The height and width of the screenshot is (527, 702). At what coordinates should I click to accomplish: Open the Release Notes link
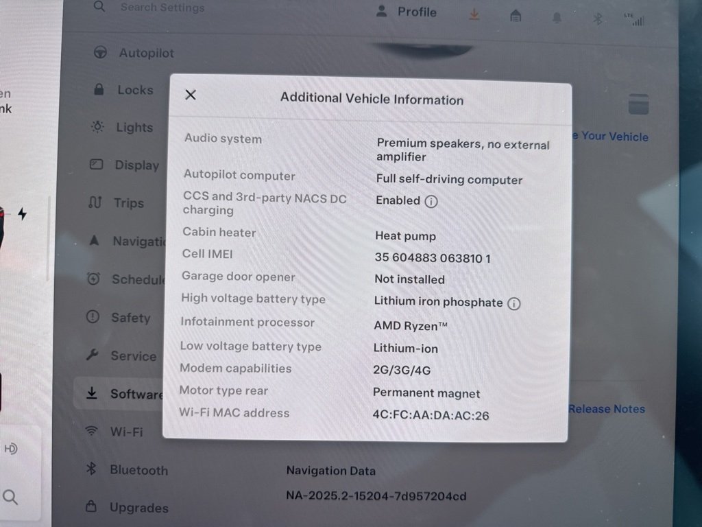tap(607, 409)
